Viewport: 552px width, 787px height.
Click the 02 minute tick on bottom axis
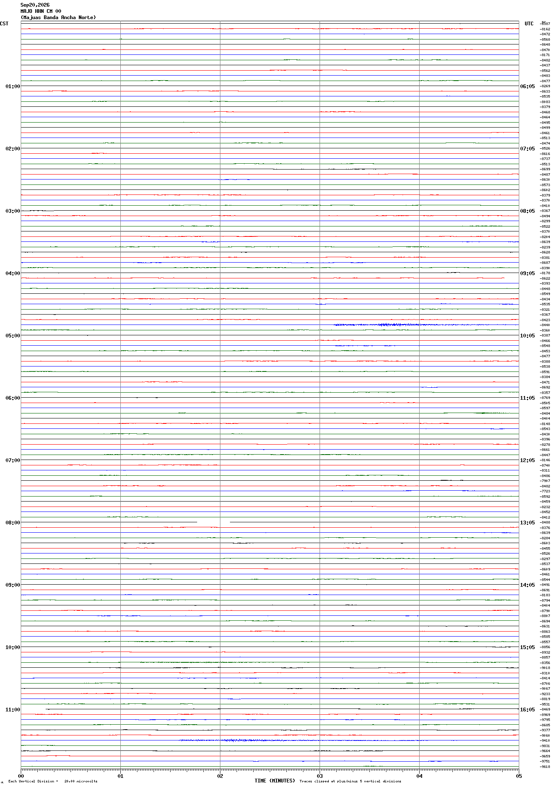[220, 776]
